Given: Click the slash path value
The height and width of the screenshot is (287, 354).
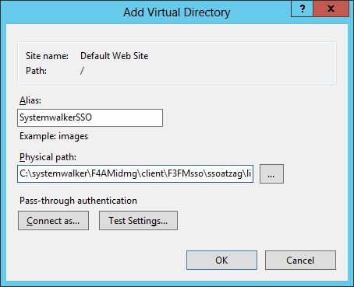Looking at the screenshot, I should click(x=82, y=71).
